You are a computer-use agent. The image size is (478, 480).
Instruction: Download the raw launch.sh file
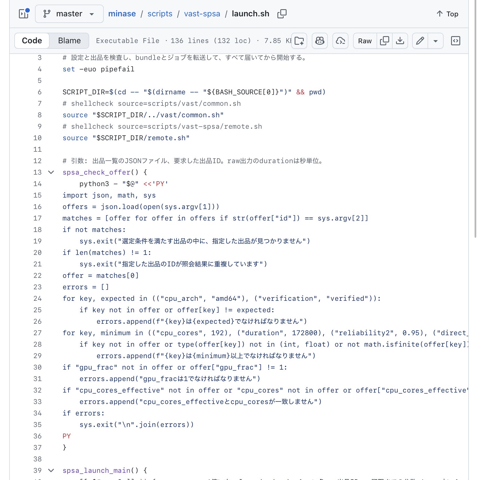[x=400, y=41]
